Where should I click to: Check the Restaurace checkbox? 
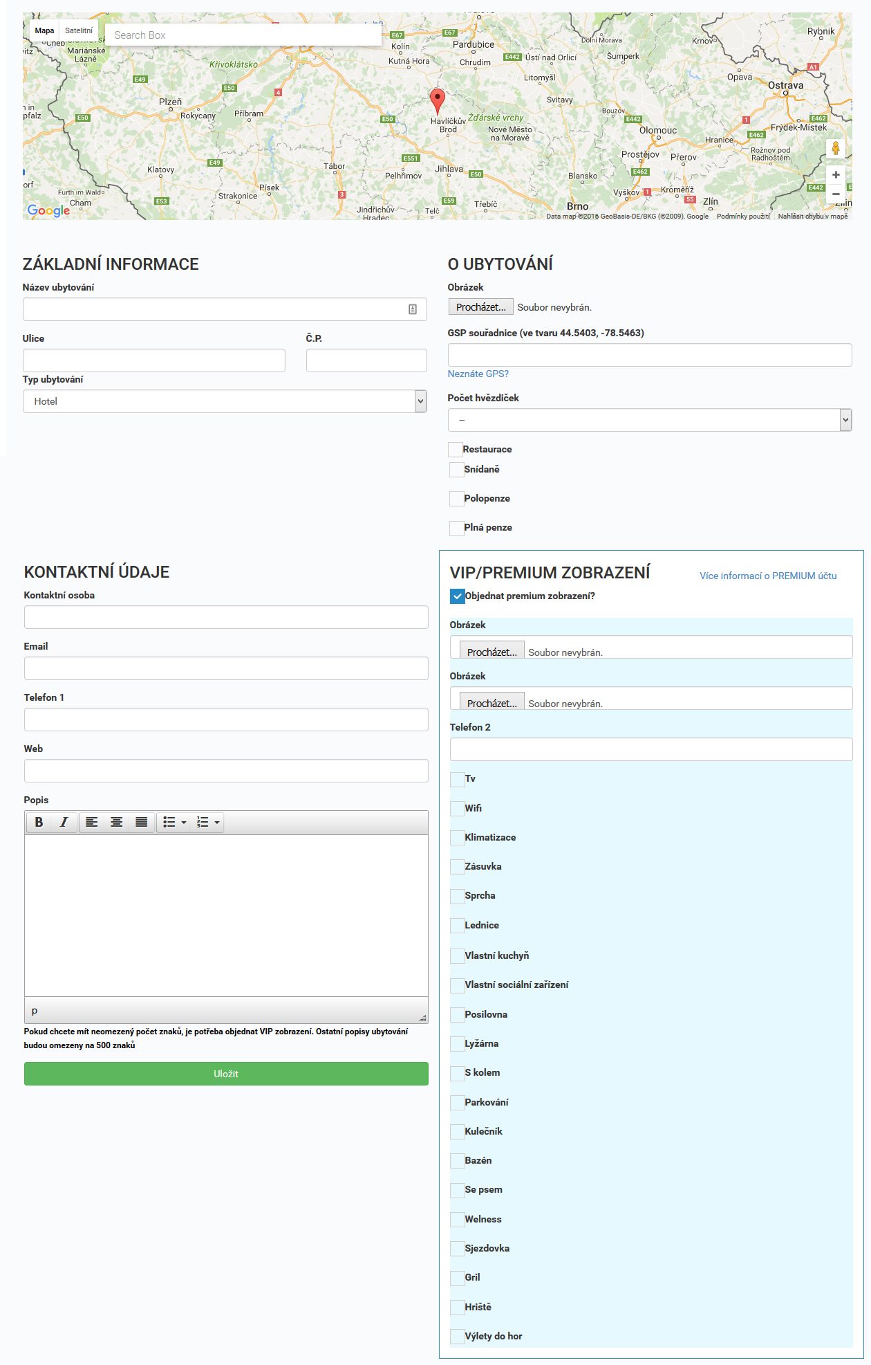pyautogui.click(x=456, y=450)
